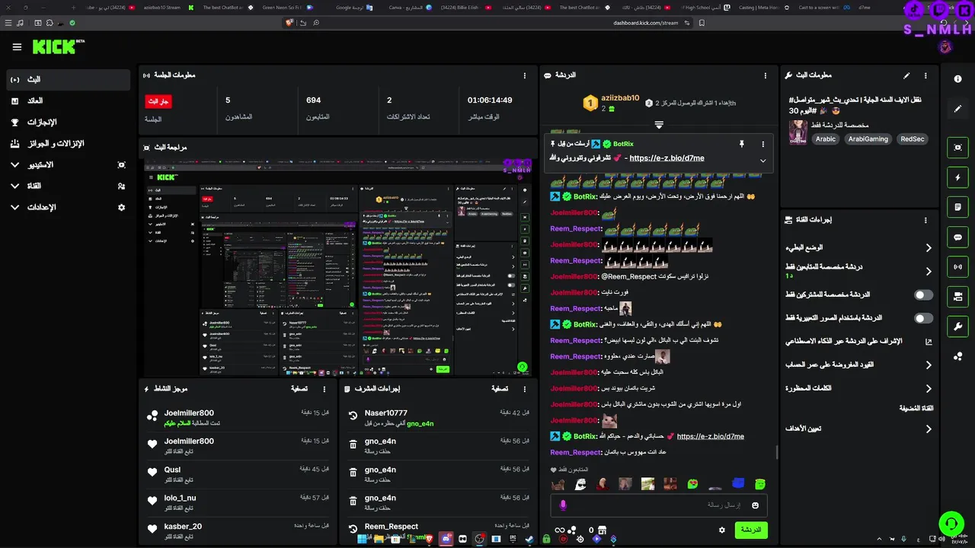Collapse the pinned message with its chevron
The image size is (975, 548).
pyautogui.click(x=762, y=161)
